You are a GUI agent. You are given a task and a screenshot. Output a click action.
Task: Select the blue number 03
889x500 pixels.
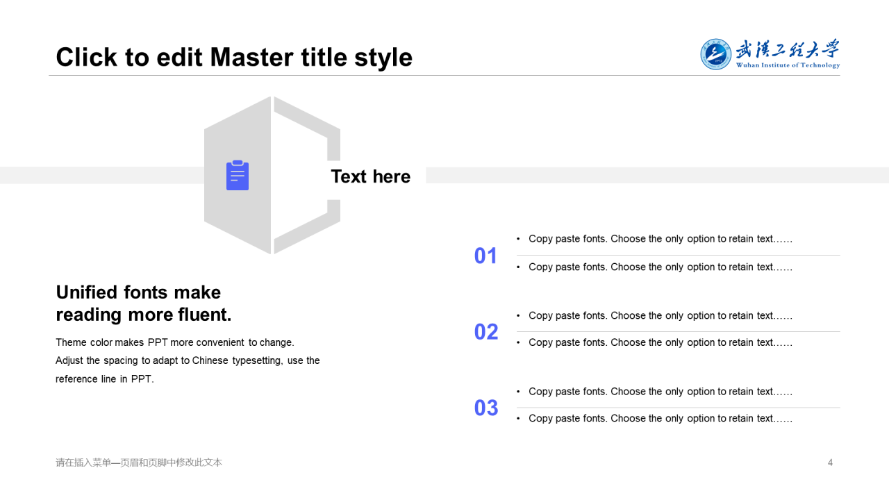click(x=486, y=408)
